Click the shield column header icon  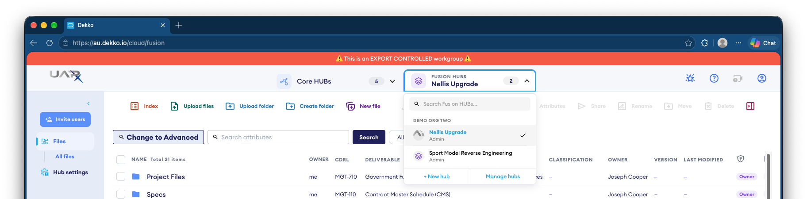(x=741, y=159)
